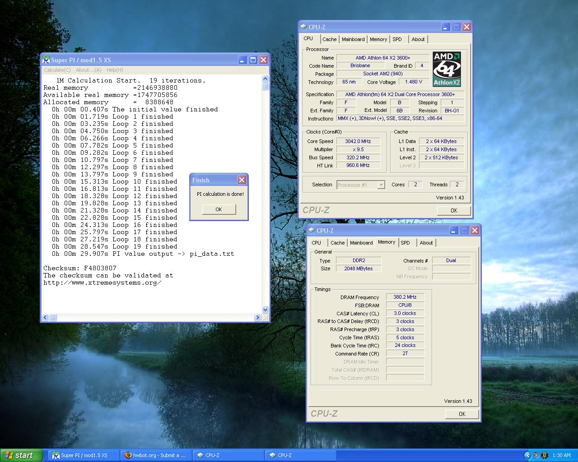
Task: Click OK in bottom CPU-Z Memory window
Action: [x=462, y=414]
